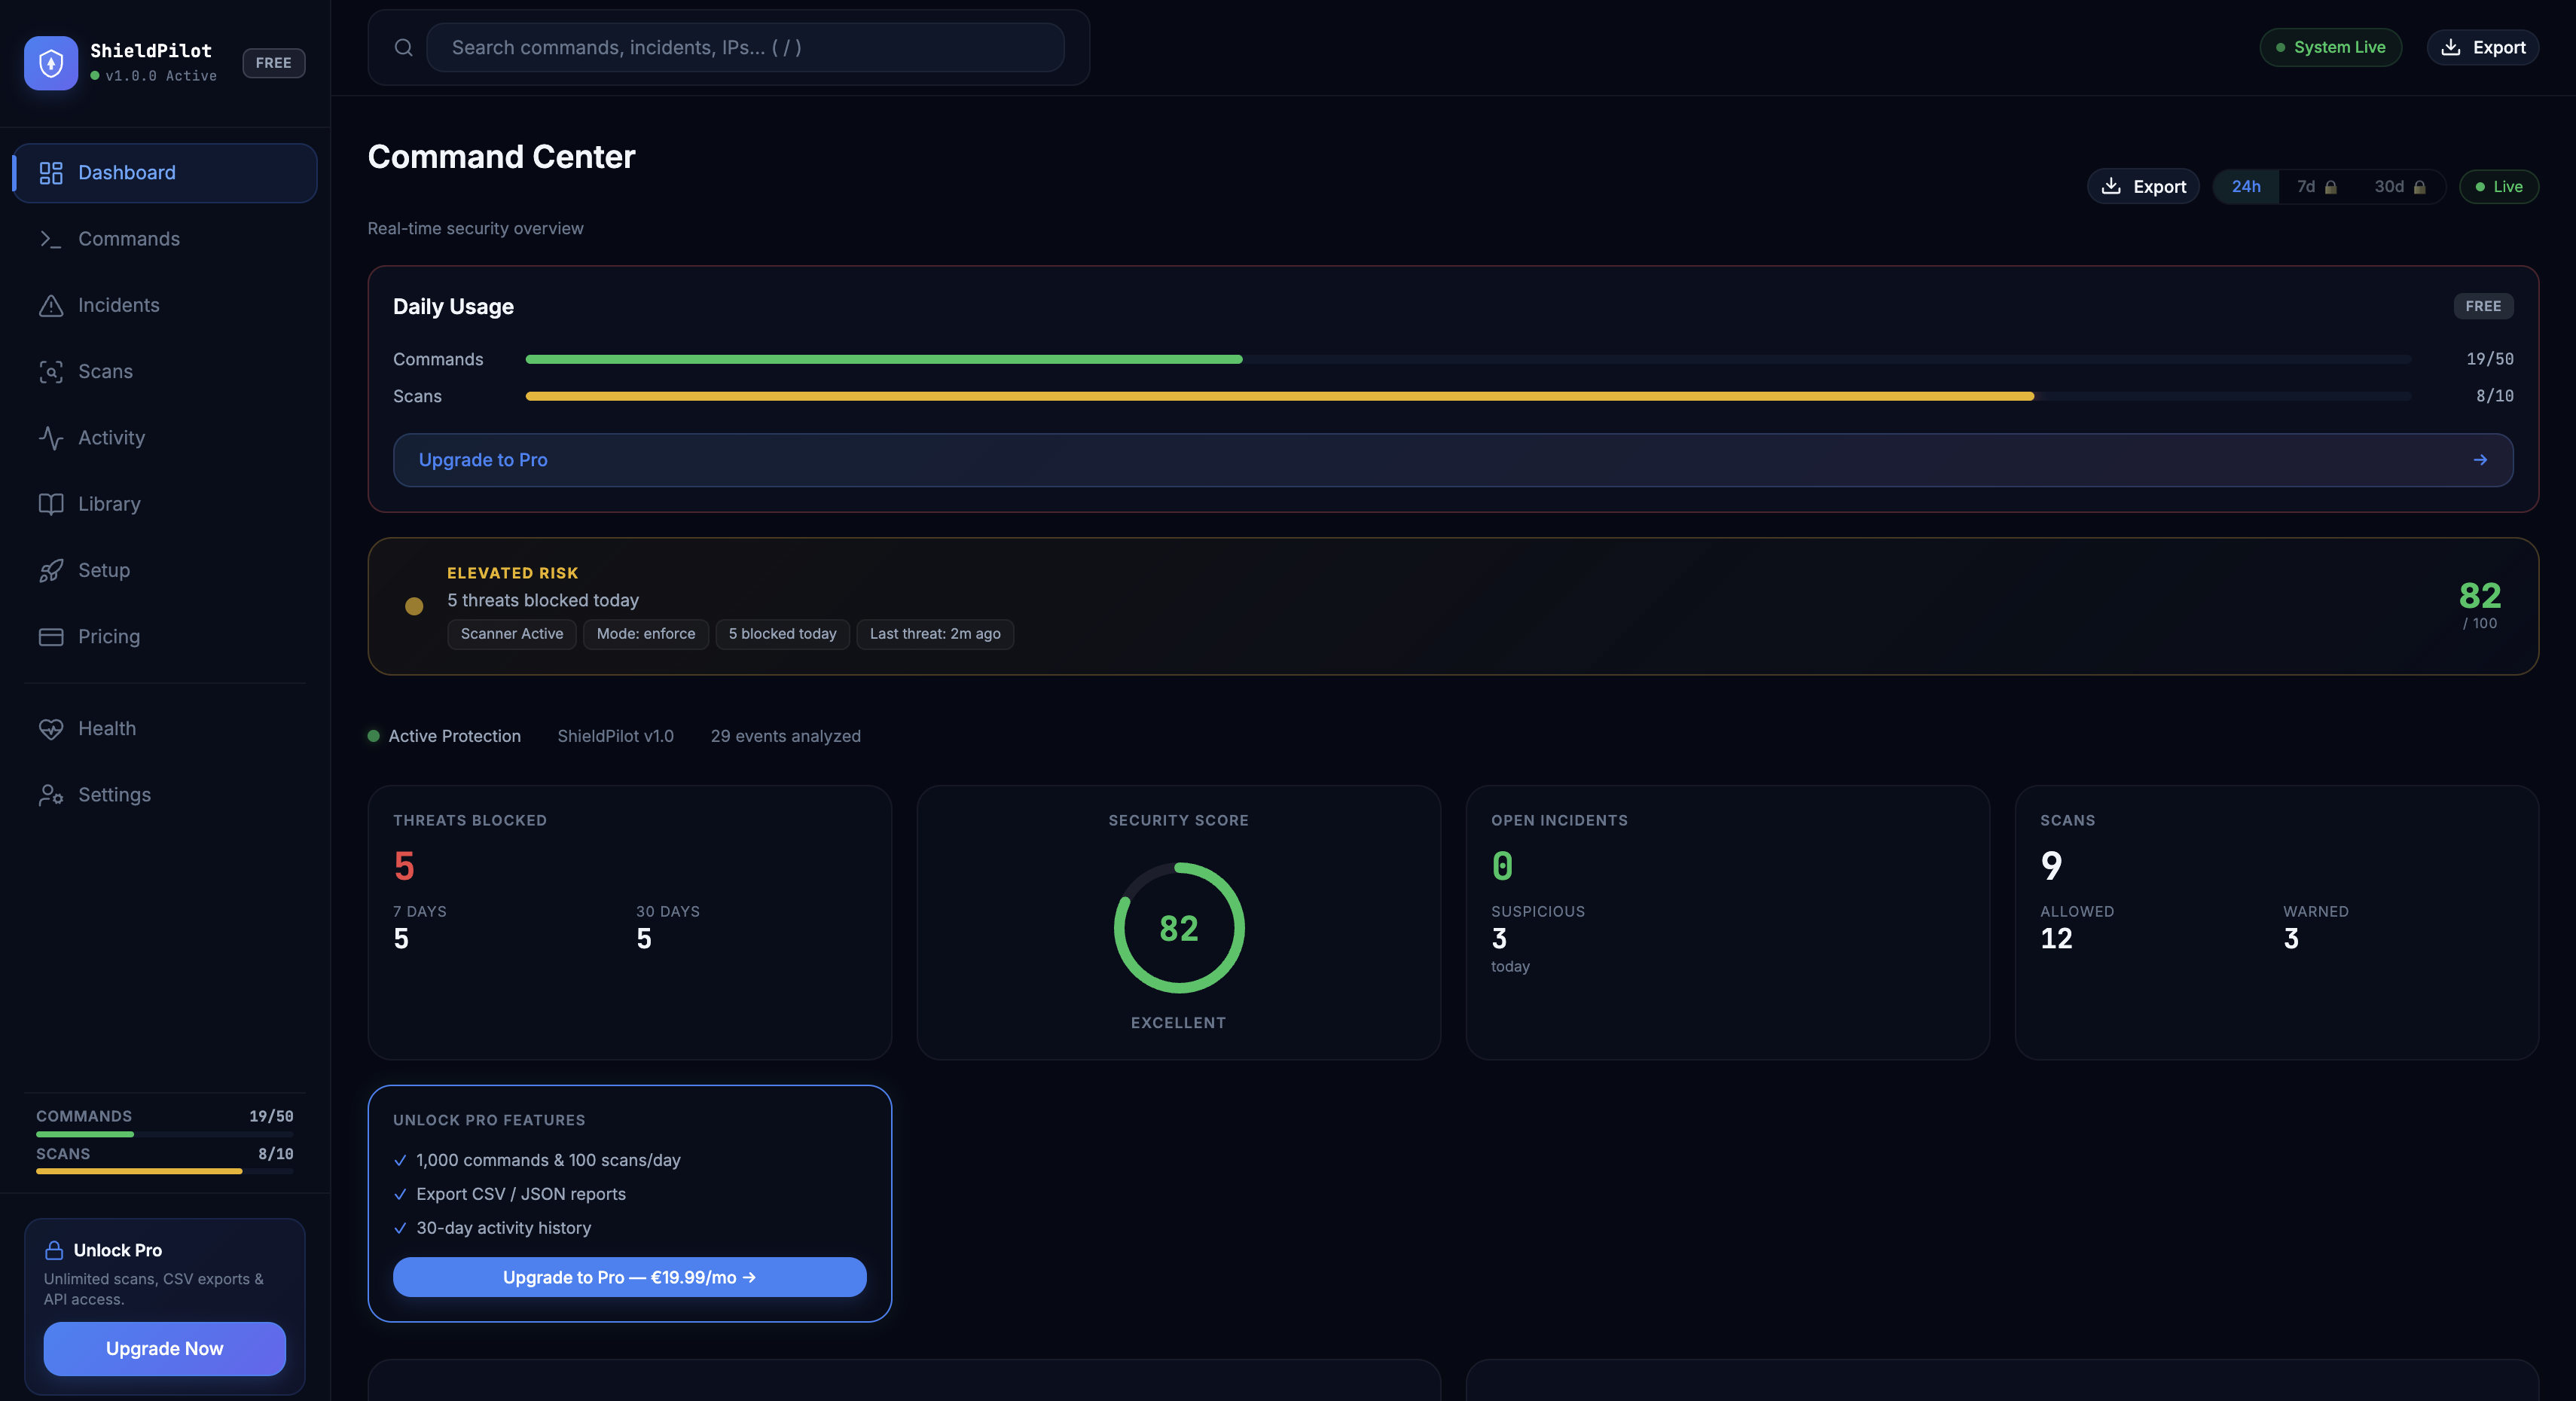Open Incidents via the warning triangle icon
The width and height of the screenshot is (2576, 1401).
click(x=50, y=305)
